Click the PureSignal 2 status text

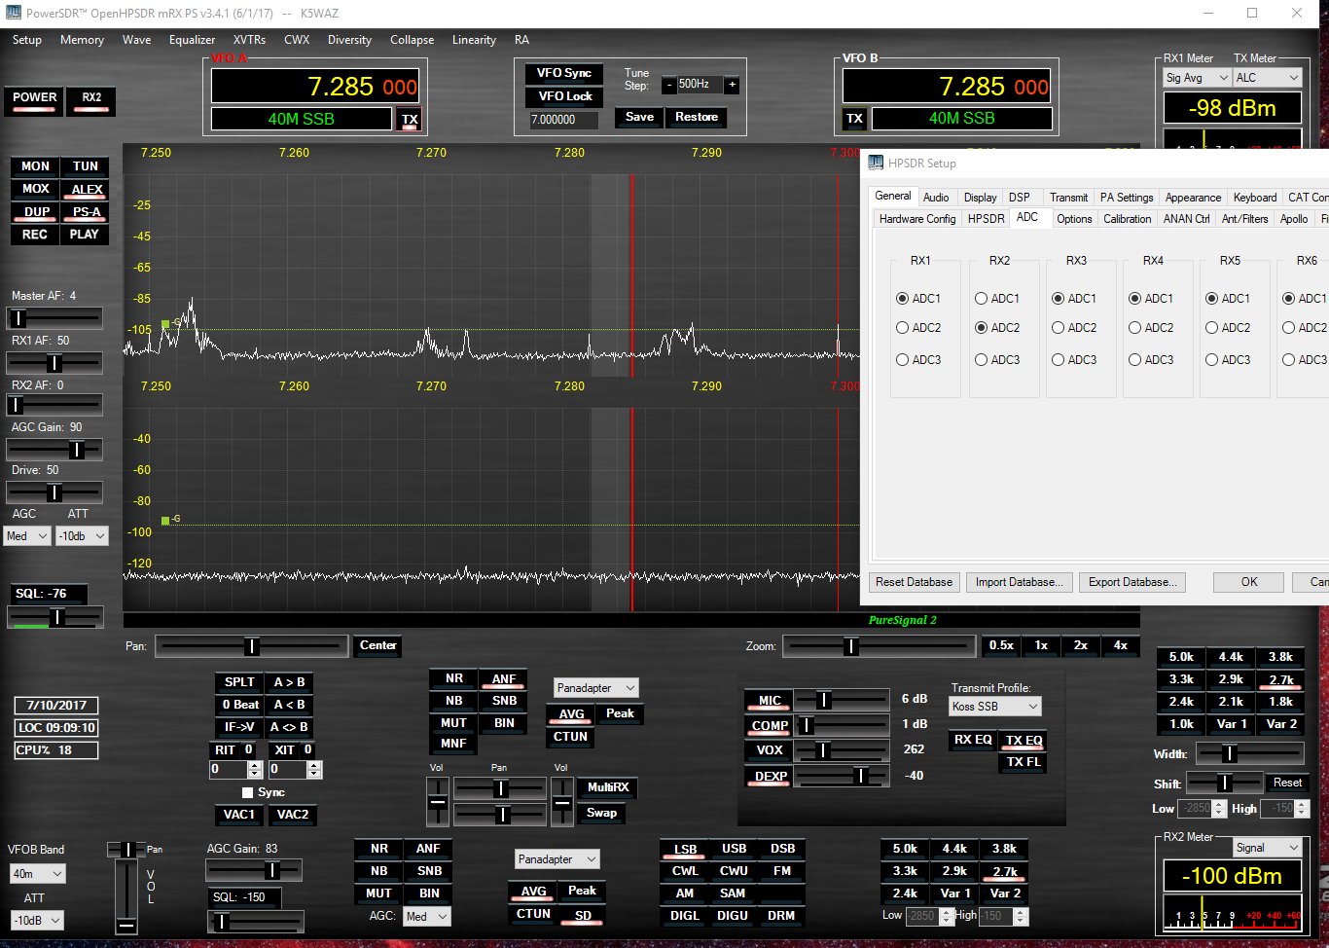point(903,620)
